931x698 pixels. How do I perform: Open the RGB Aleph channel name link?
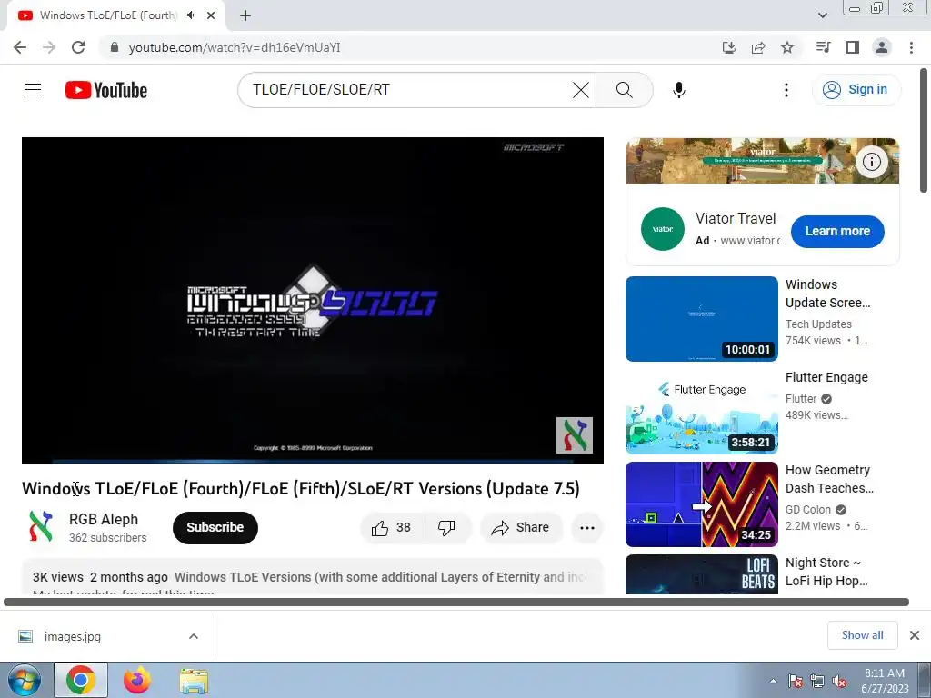(104, 519)
